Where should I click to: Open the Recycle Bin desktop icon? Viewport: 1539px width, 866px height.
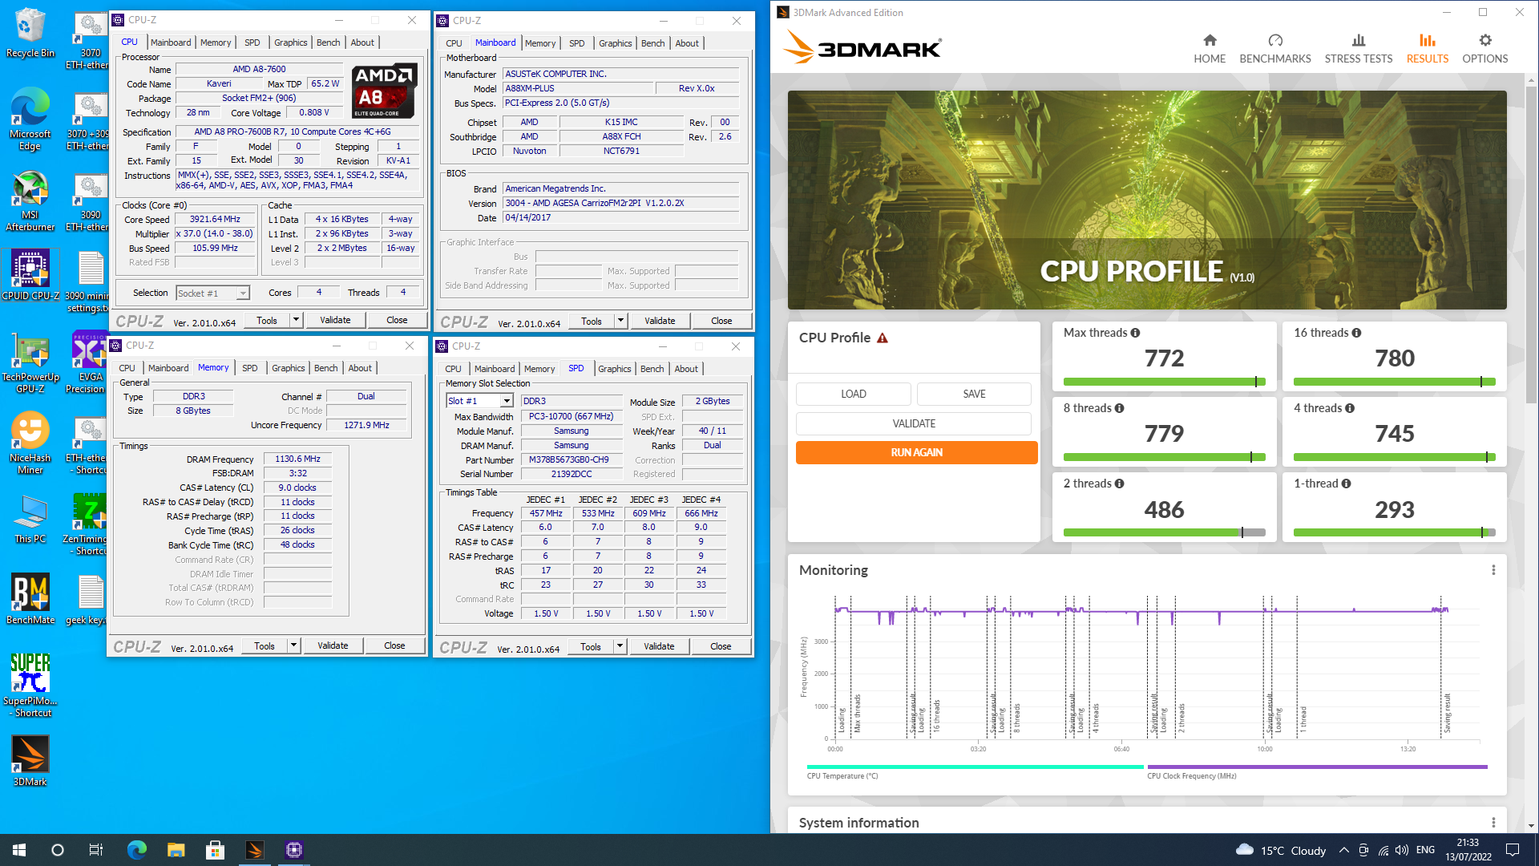30,34
